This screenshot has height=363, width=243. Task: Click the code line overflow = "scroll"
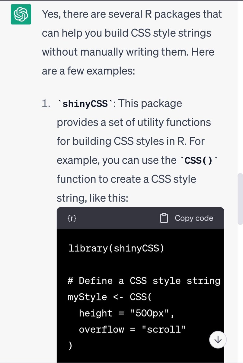click(132, 329)
